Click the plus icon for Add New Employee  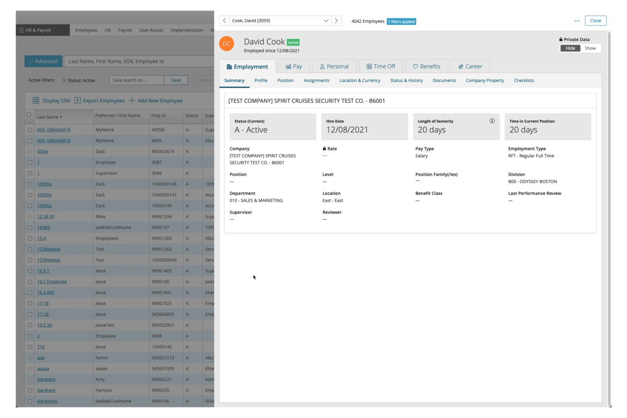point(132,101)
